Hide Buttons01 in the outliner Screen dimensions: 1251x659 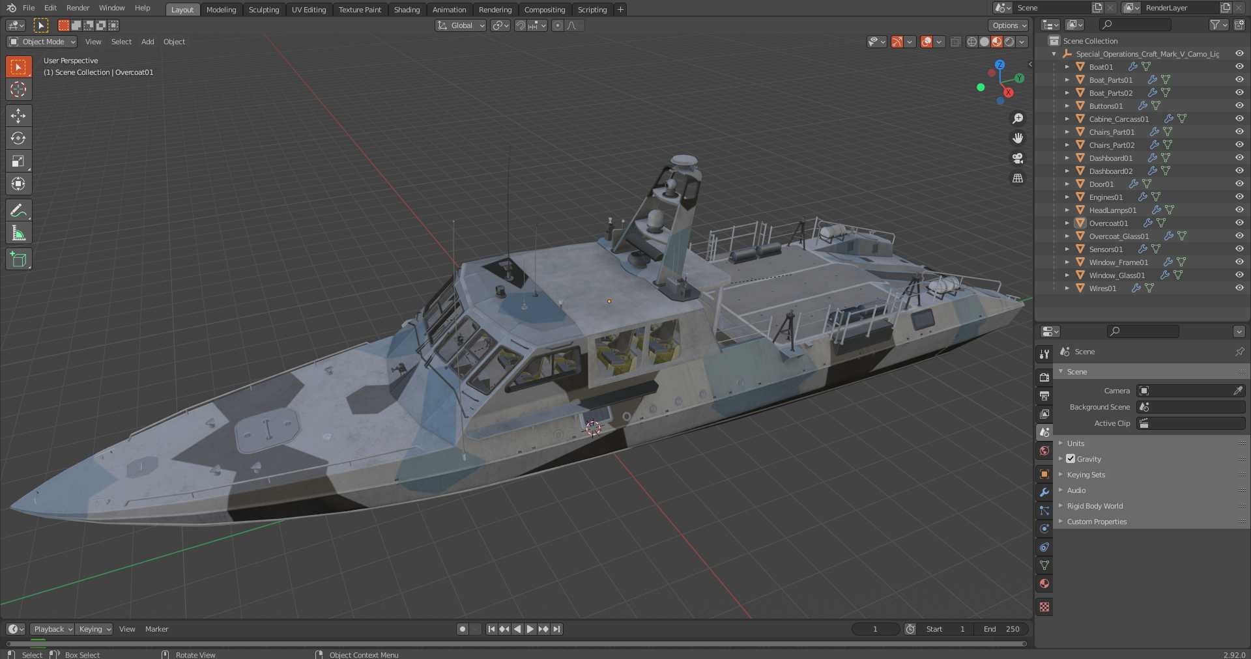coord(1239,105)
